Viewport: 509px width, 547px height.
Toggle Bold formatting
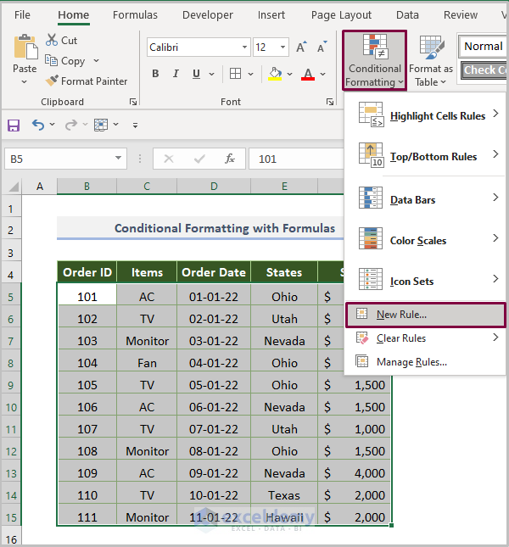pos(155,74)
